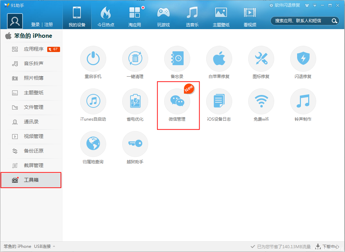Select 备份还原 in the sidebar
Image resolution: width=345 pixels, height=252 pixels.
pos(31,151)
